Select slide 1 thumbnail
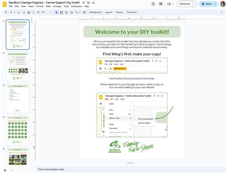 pos(18,34)
